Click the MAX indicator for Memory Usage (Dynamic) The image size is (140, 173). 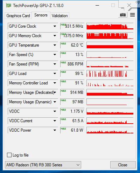pyautogui.click(x=63, y=101)
